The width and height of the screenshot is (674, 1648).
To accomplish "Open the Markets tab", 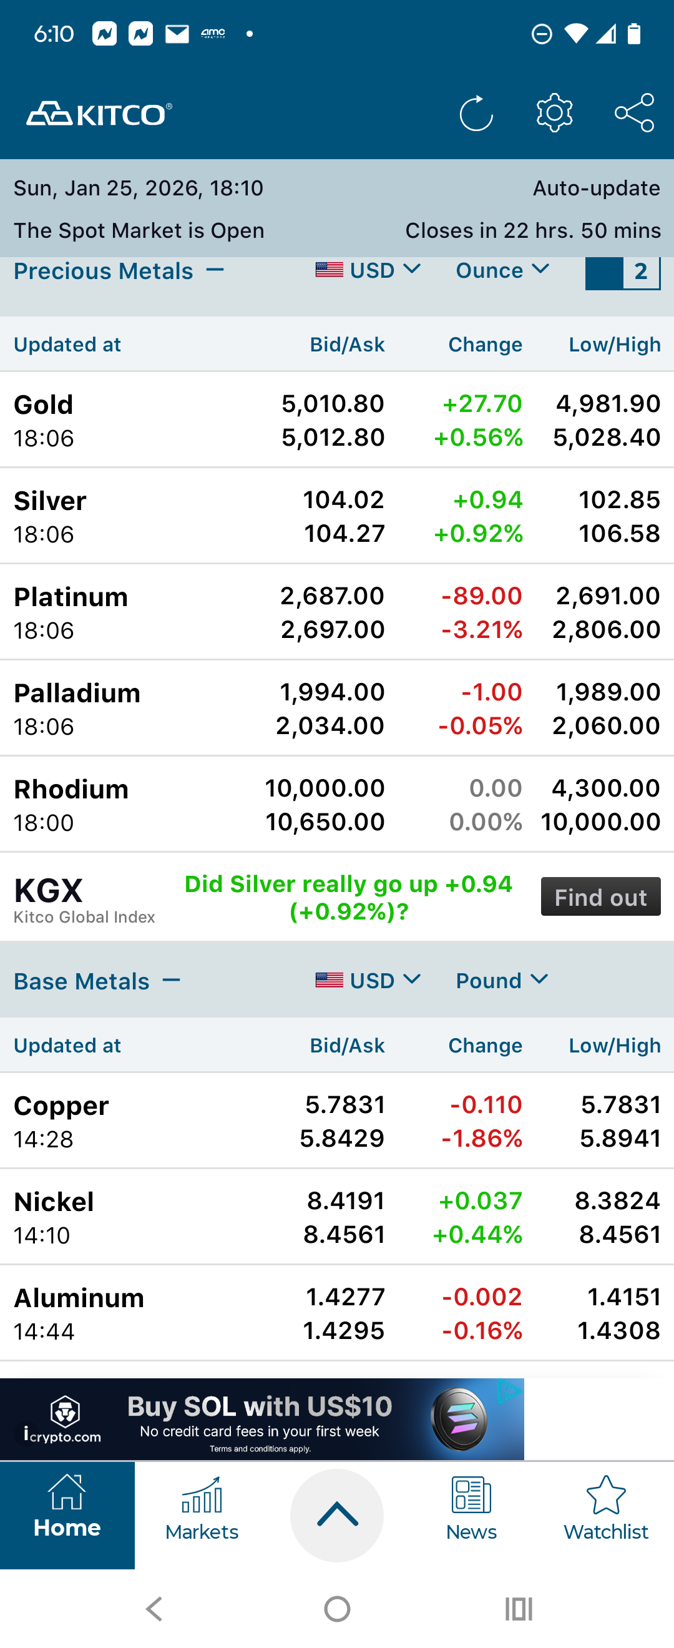I will pyautogui.click(x=202, y=1514).
